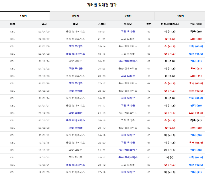The image size is (205, 174).
Task: Open away team 울산 현대모비스 in 21/12/24 row
Action: 128,61
